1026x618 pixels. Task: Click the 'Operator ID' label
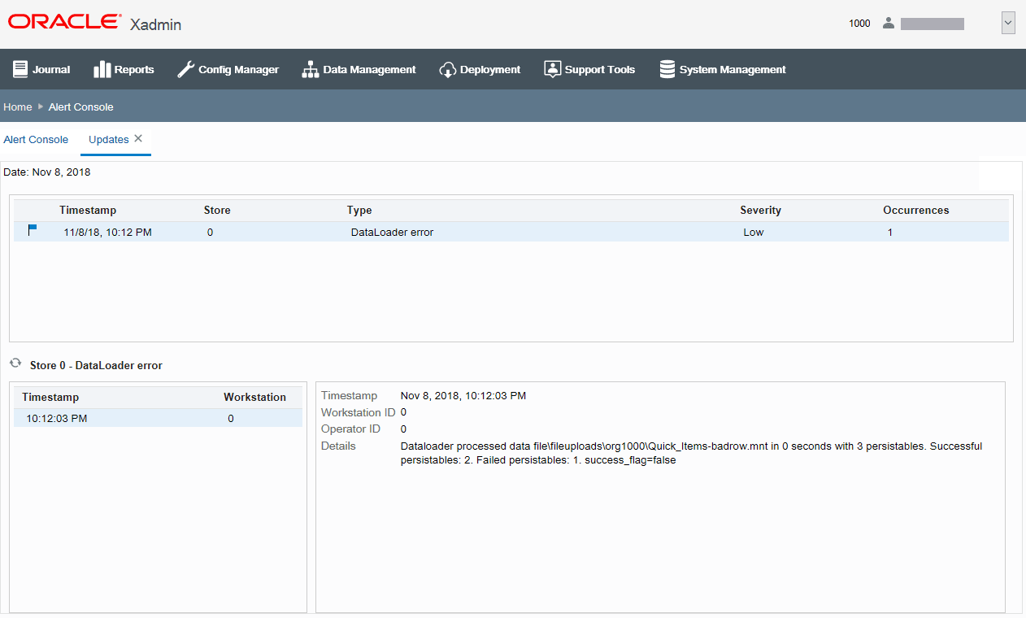(x=350, y=429)
